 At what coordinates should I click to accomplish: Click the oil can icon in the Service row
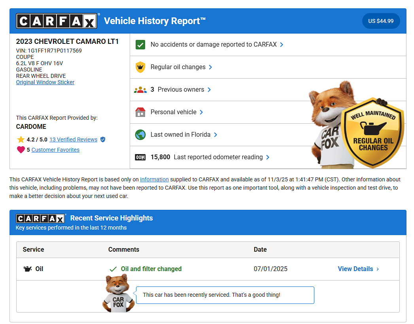[27, 269]
